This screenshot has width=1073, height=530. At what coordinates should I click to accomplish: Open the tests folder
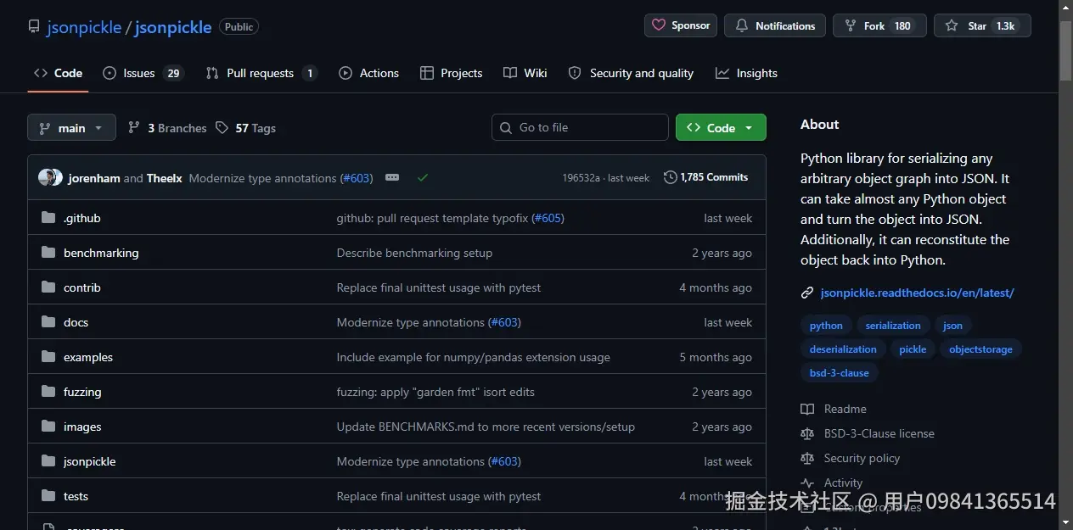click(x=76, y=496)
